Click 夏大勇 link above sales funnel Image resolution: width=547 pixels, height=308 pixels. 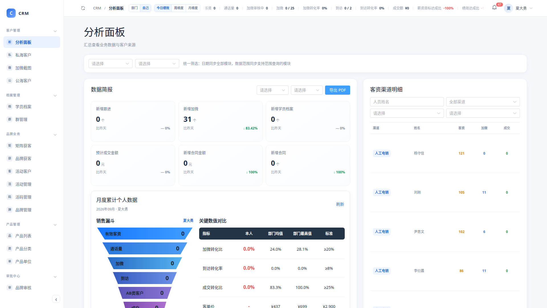click(x=188, y=220)
